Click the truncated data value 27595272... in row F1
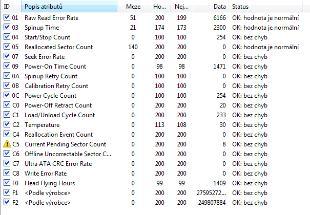The height and width of the screenshot is (215, 310). click(211, 193)
